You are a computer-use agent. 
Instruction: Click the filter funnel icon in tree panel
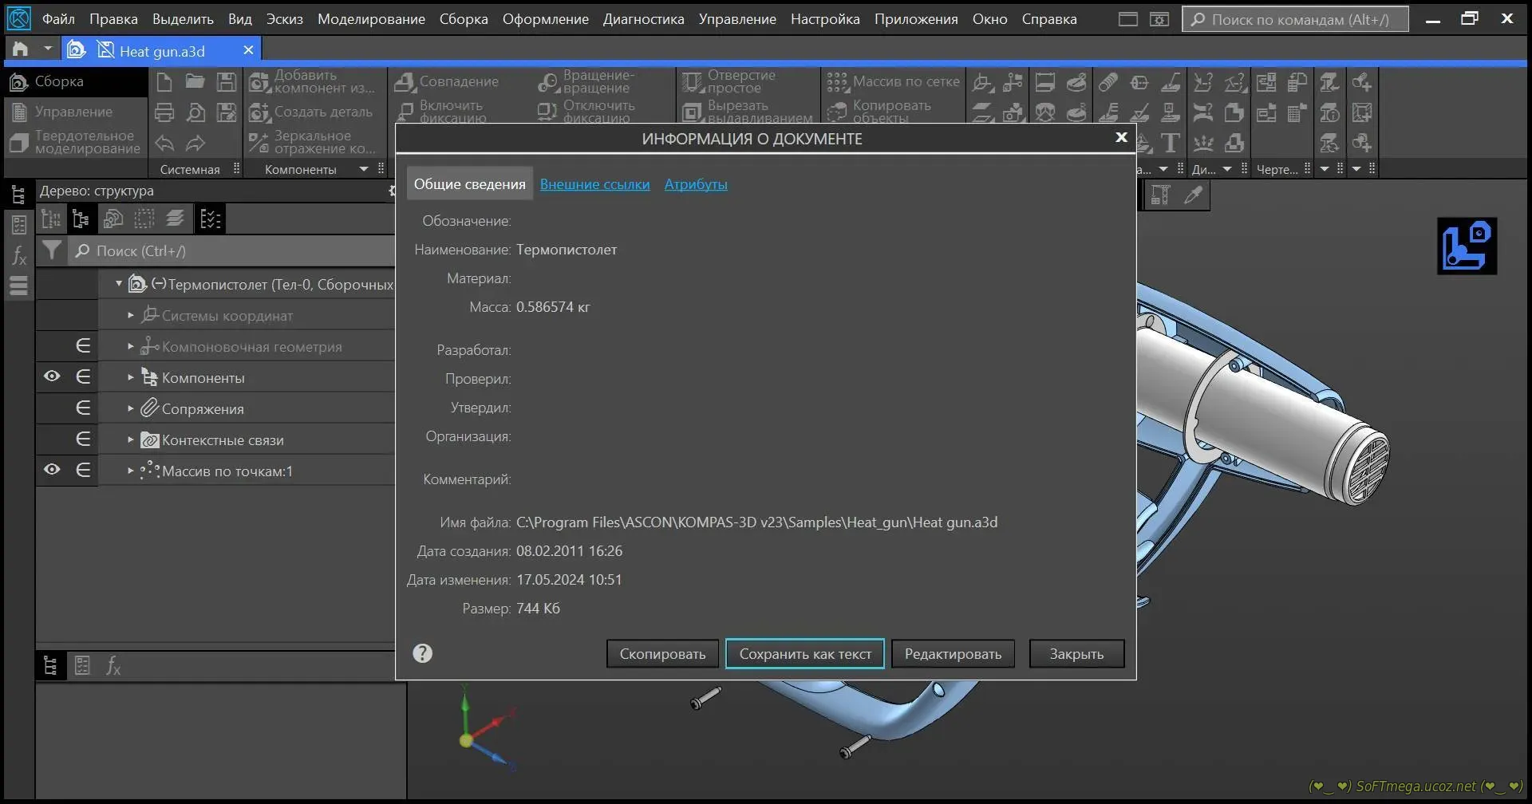click(x=52, y=250)
